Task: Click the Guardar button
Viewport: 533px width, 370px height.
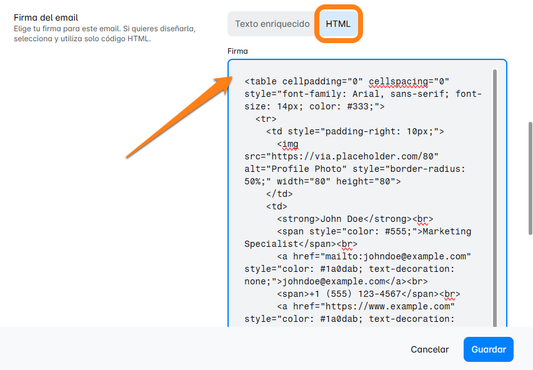Action: 489,349
